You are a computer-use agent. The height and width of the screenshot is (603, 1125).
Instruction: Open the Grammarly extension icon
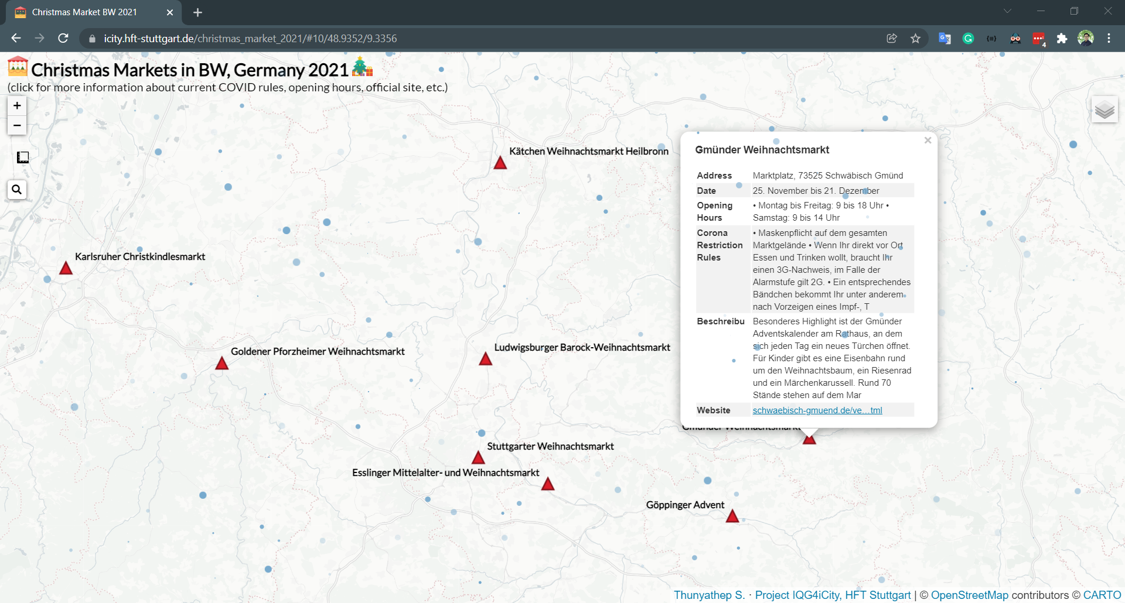point(968,38)
